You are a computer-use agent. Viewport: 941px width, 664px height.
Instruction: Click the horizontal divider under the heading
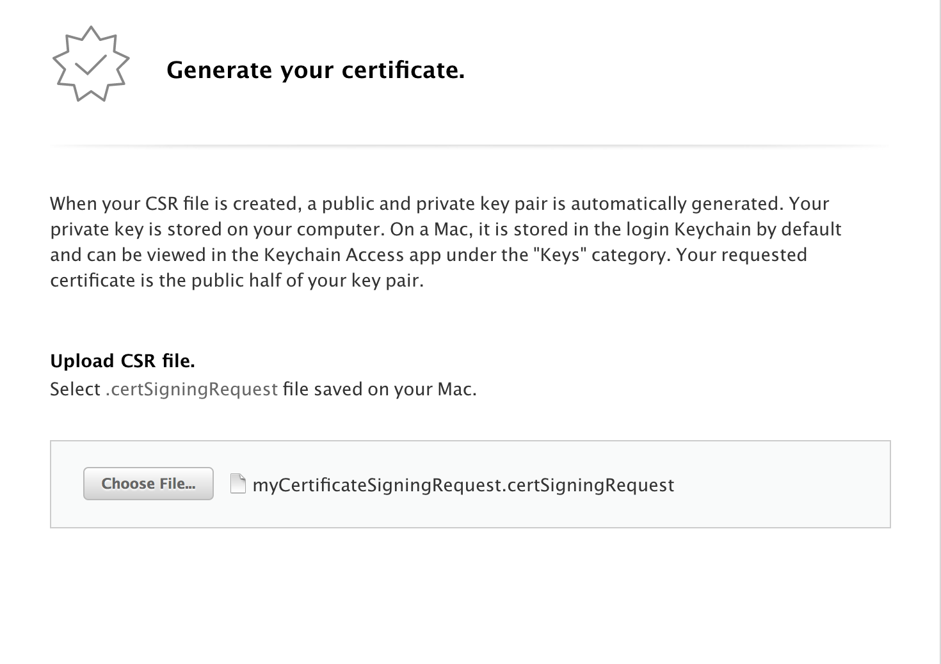[470, 146]
